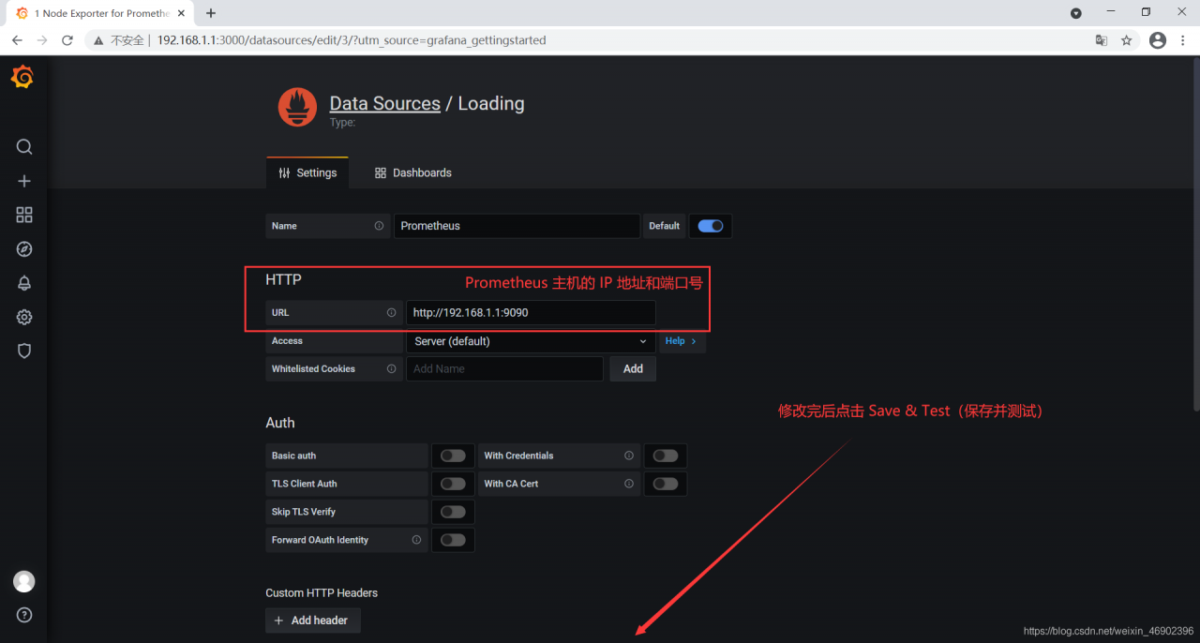Open the Alerting bell icon
The image size is (1200, 643).
24,283
